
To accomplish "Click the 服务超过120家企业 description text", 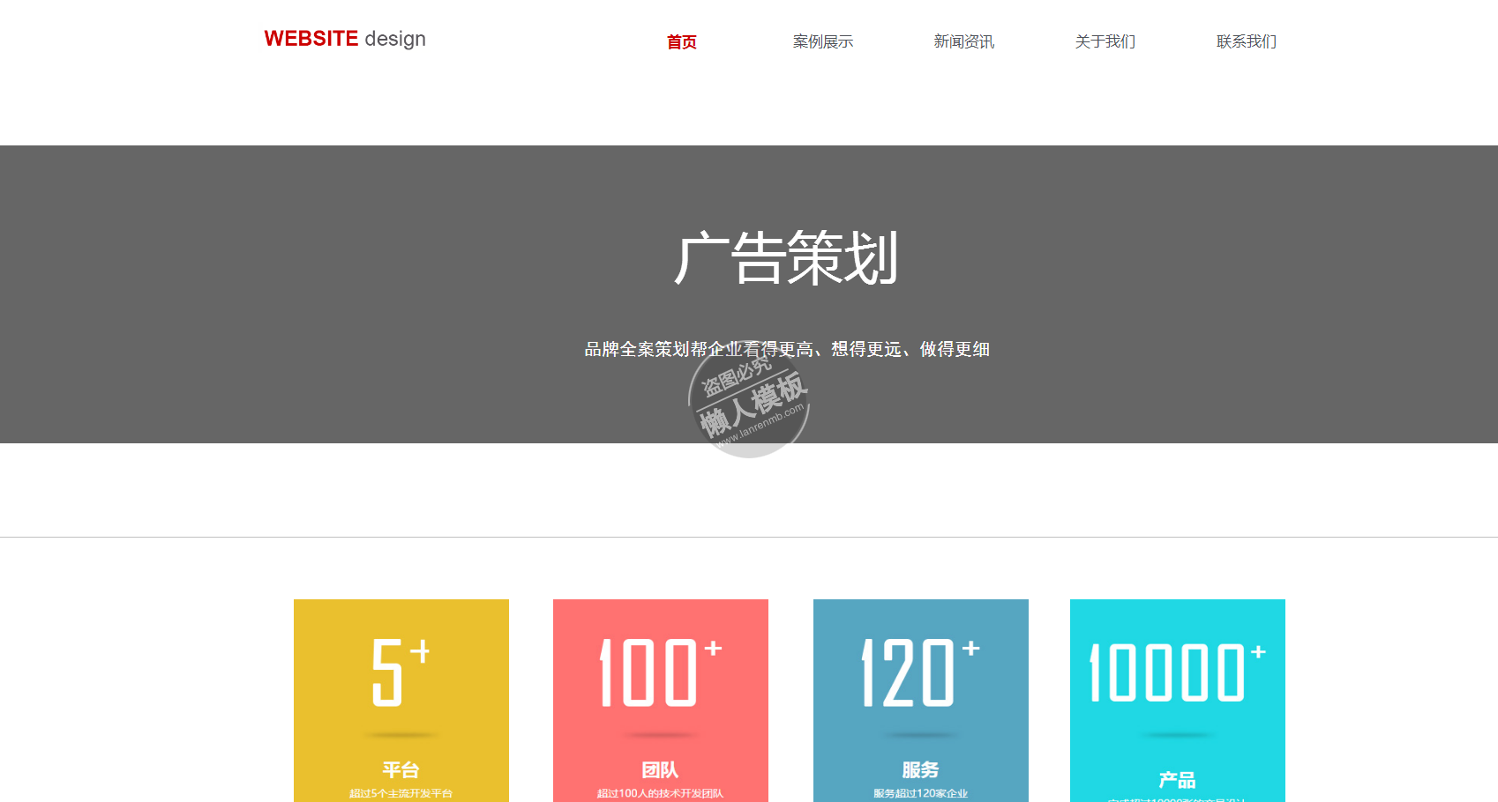I will click(920, 793).
